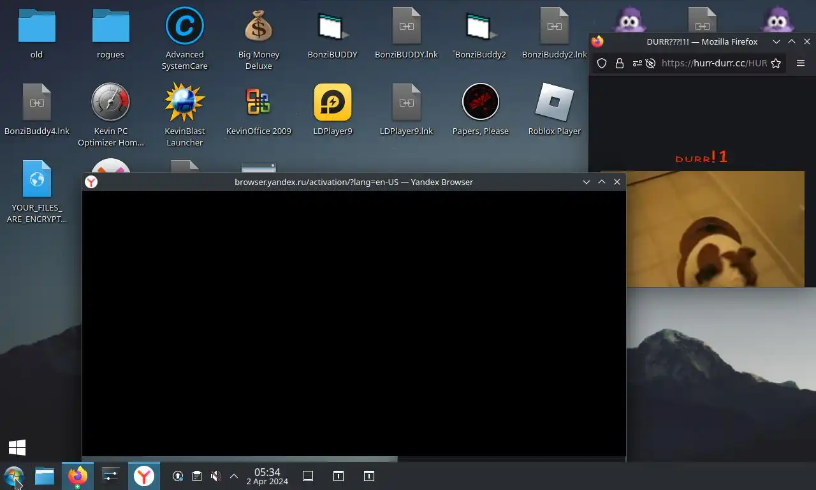816x490 pixels.
Task: Unmute audio via muted volume tray icon
Action: click(x=215, y=476)
